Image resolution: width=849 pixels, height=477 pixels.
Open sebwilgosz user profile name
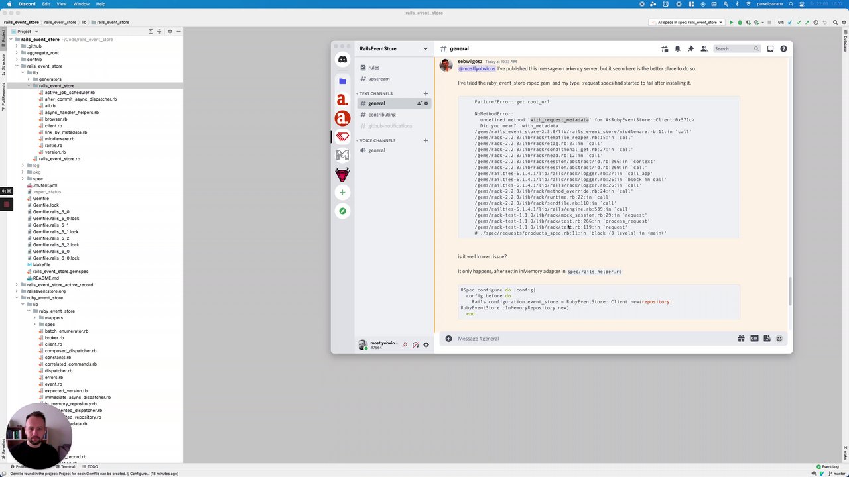[x=470, y=62]
